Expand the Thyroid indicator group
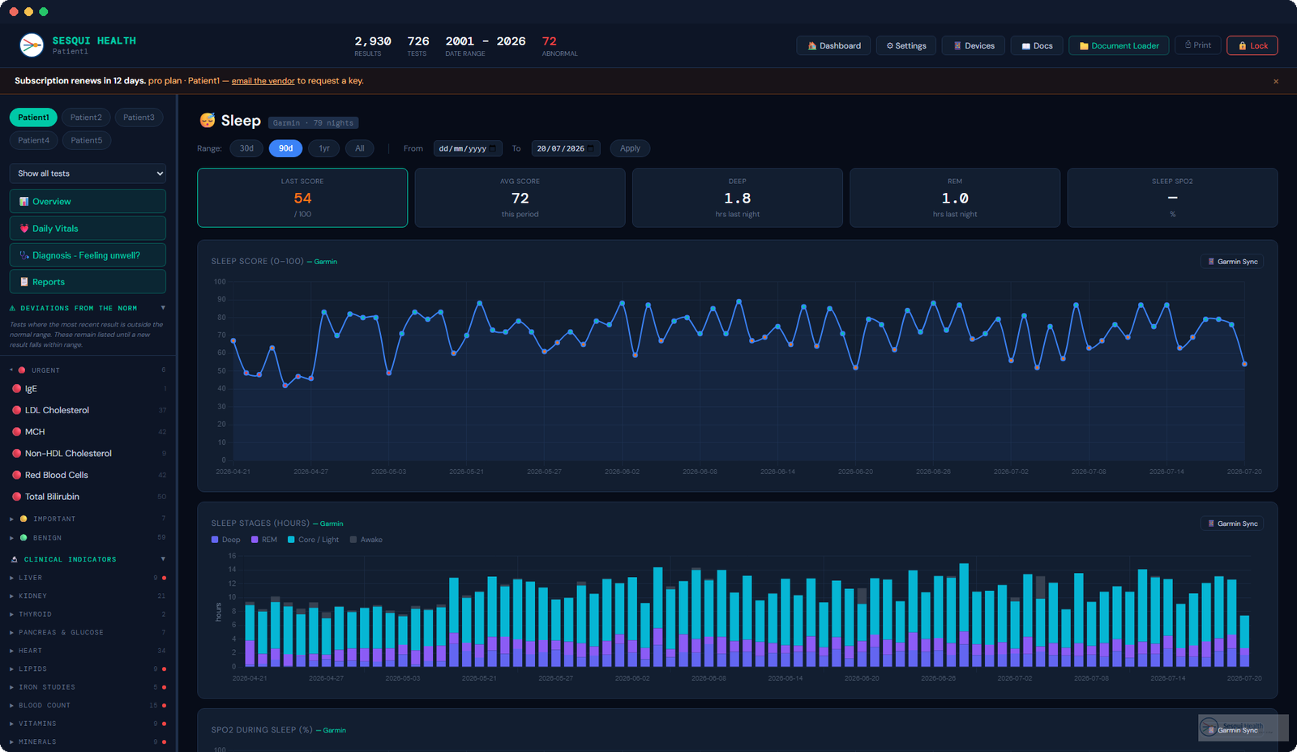This screenshot has width=1297, height=752. click(88, 614)
